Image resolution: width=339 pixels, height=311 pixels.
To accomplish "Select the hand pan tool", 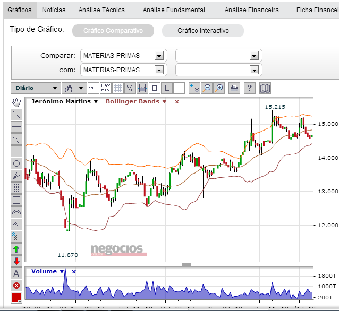I will 16,102.
